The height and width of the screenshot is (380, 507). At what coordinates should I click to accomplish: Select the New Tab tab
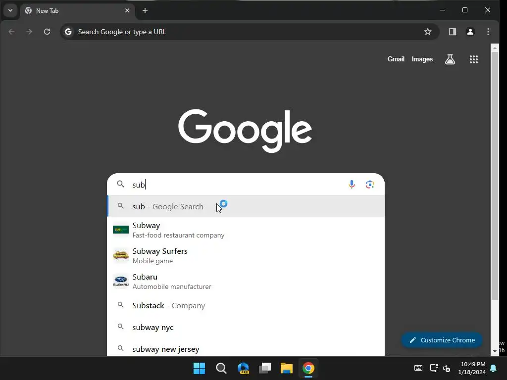(78, 11)
